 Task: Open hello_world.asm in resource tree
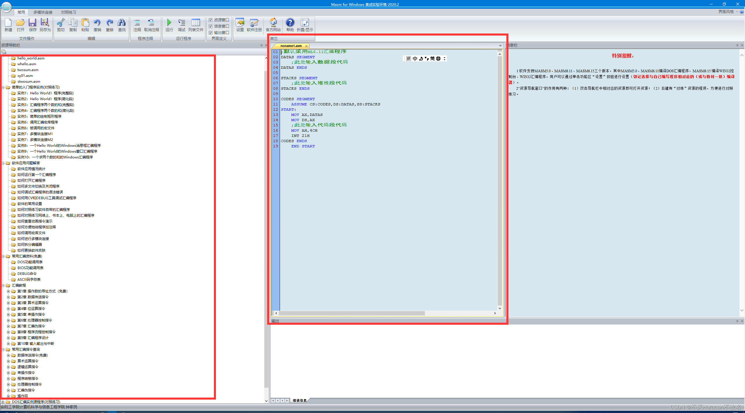(31, 58)
